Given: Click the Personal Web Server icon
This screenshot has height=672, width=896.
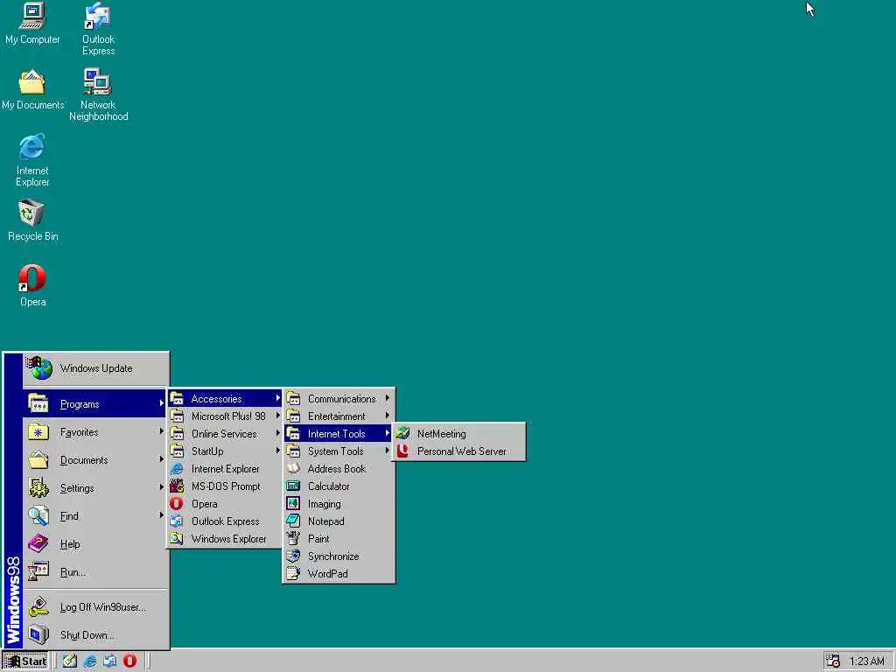Looking at the screenshot, I should click(402, 451).
